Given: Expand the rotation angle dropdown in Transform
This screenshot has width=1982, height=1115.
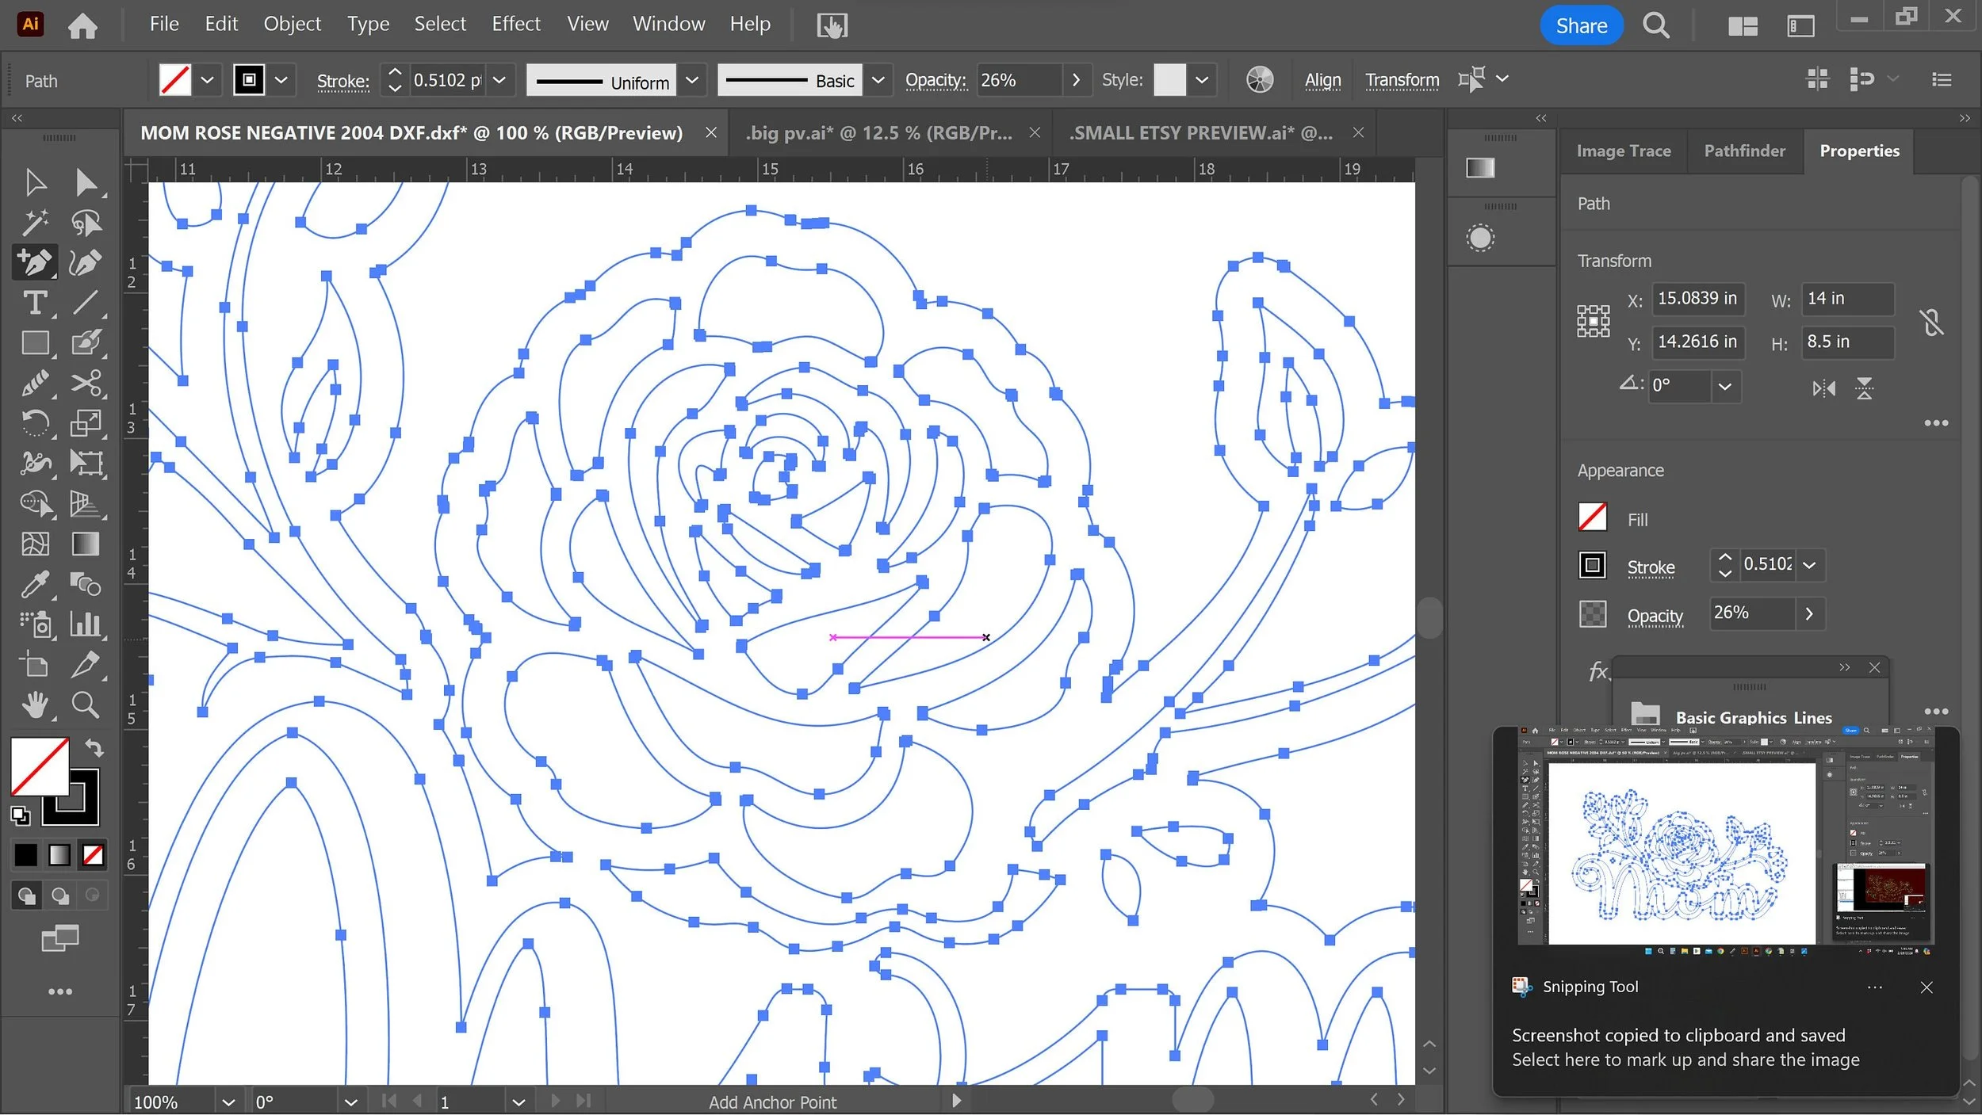Looking at the screenshot, I should tap(1724, 387).
